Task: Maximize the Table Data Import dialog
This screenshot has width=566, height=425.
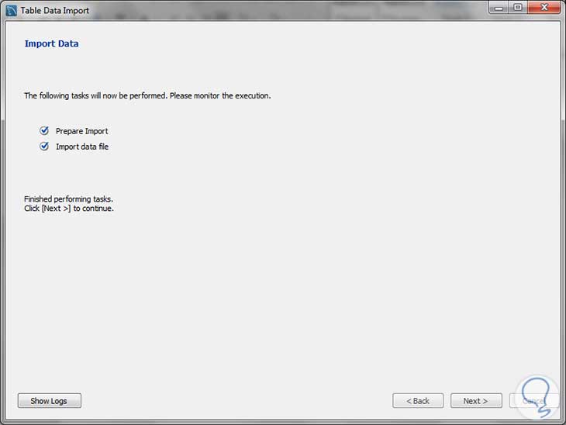Action: 517,8
